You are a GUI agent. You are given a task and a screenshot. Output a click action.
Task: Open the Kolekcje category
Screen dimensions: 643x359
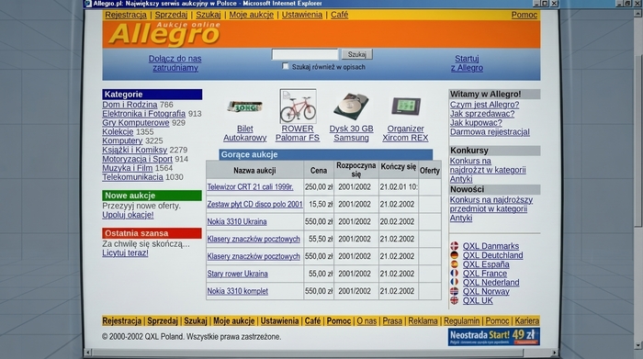pyautogui.click(x=118, y=131)
